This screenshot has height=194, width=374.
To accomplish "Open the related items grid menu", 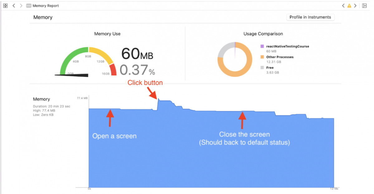I will click(5, 6).
